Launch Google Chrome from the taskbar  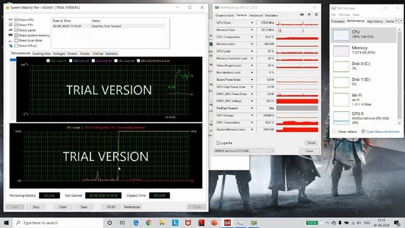149,222
